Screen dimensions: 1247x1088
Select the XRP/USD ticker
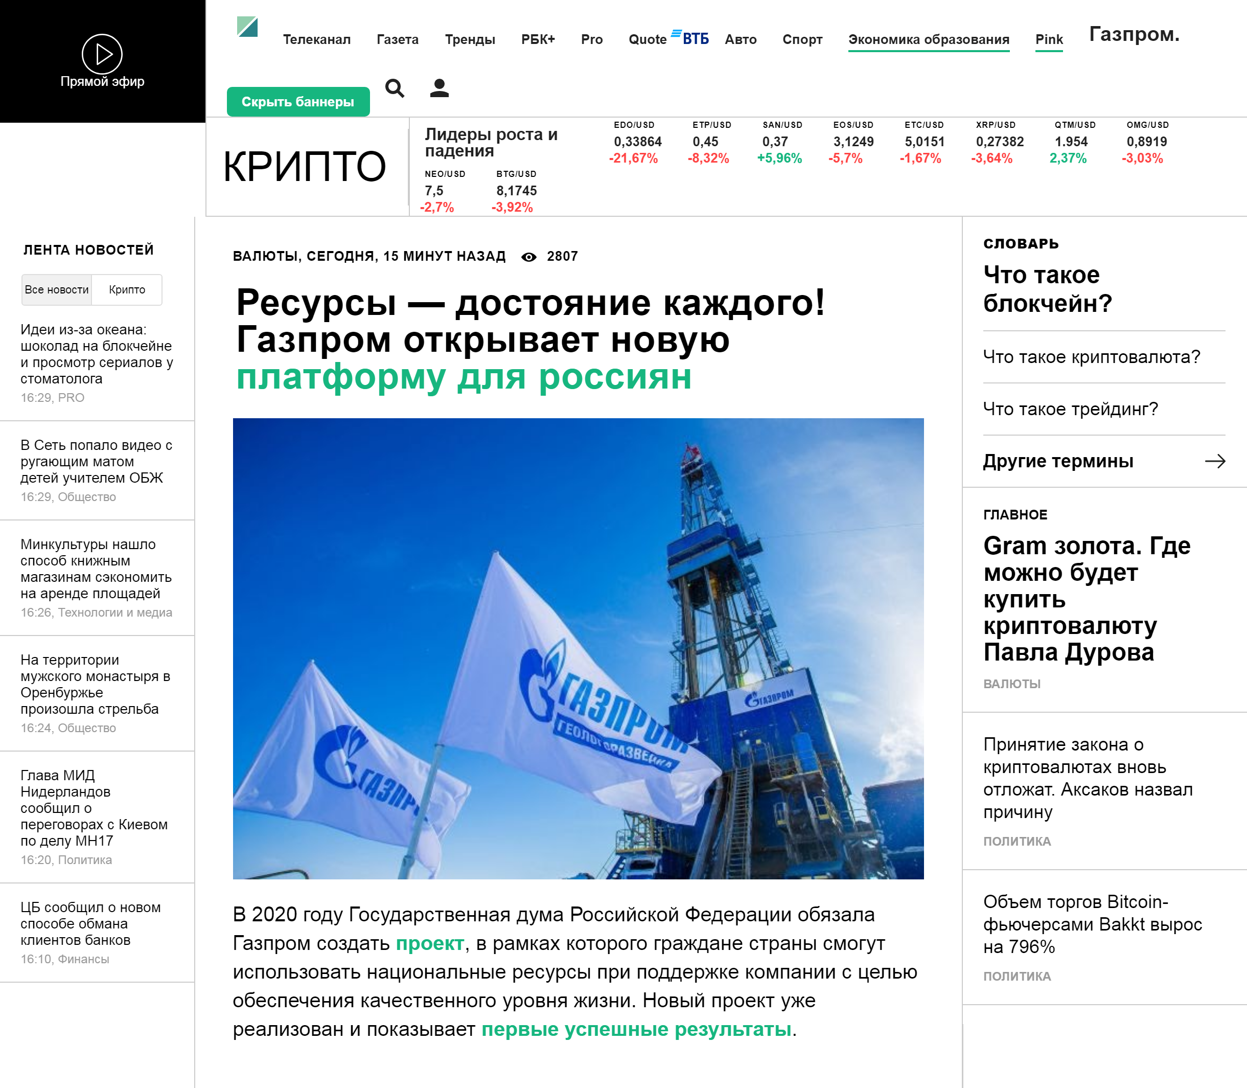pyautogui.click(x=998, y=142)
